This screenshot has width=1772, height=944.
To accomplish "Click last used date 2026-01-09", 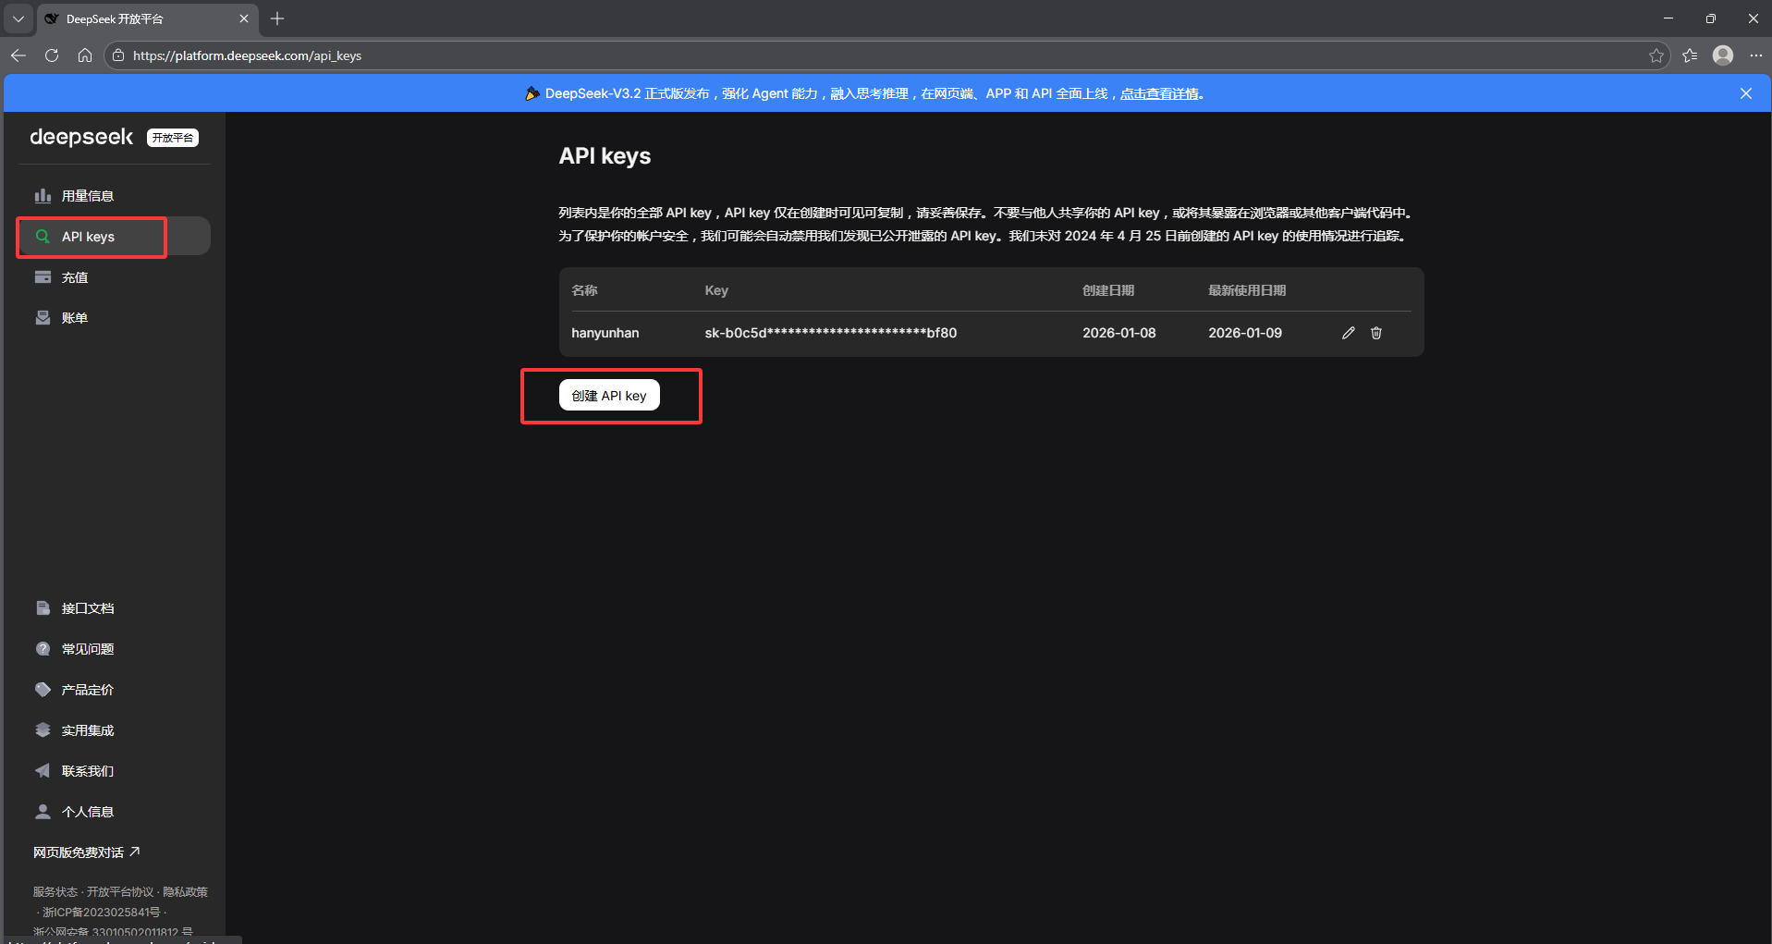I will tap(1245, 333).
